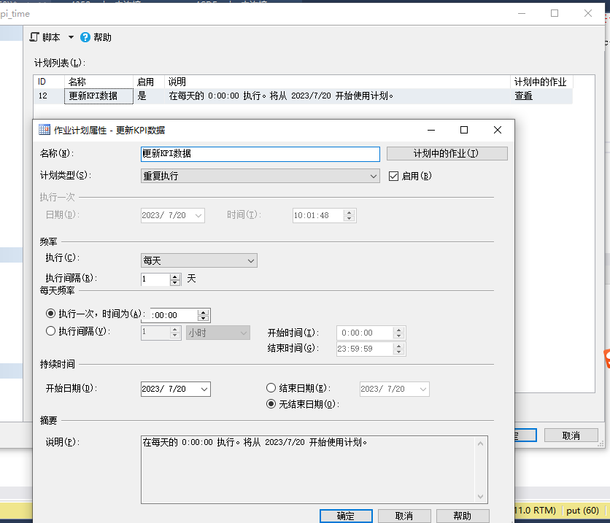Increase the 执行一次 time spinner up arrow
This screenshot has height=523, width=610.
click(x=203, y=312)
